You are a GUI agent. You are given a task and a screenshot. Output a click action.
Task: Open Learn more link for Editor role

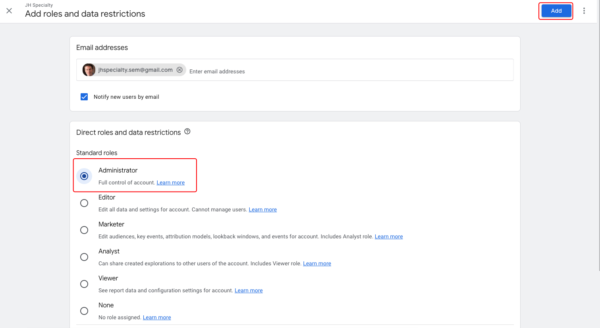263,209
